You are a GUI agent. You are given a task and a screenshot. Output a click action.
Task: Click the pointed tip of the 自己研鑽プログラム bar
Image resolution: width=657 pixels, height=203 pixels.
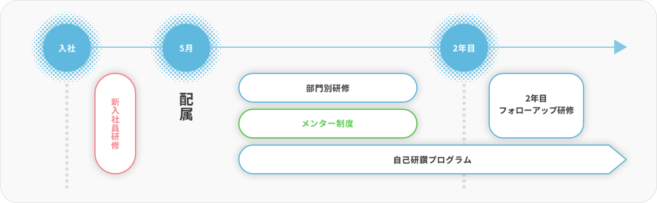point(619,160)
